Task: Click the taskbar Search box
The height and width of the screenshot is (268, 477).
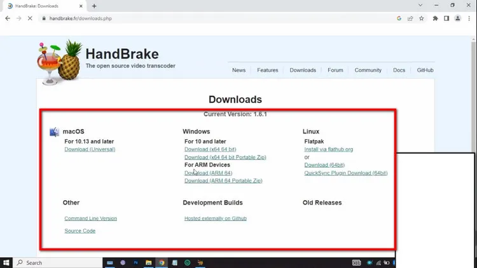Action: point(58,262)
